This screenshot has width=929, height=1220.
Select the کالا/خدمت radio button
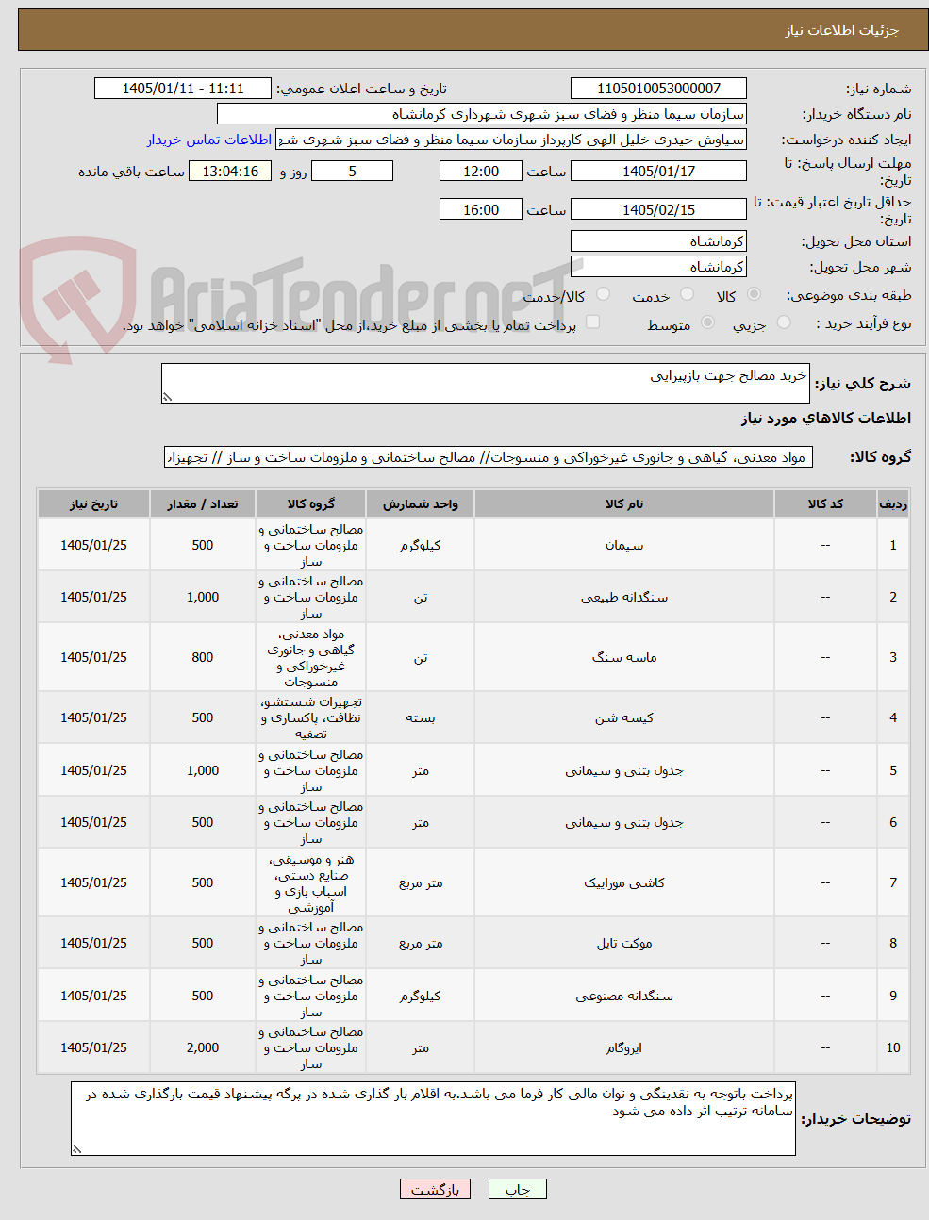coord(603,295)
